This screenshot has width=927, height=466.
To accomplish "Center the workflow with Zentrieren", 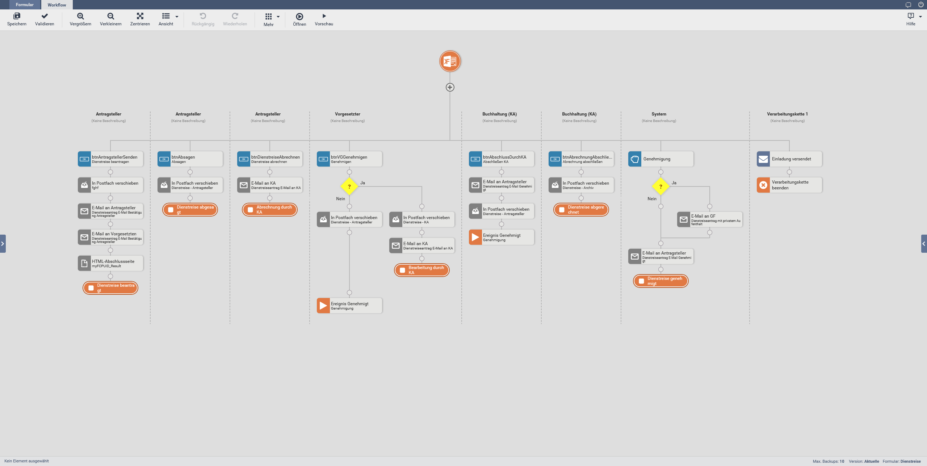I will [x=140, y=16].
